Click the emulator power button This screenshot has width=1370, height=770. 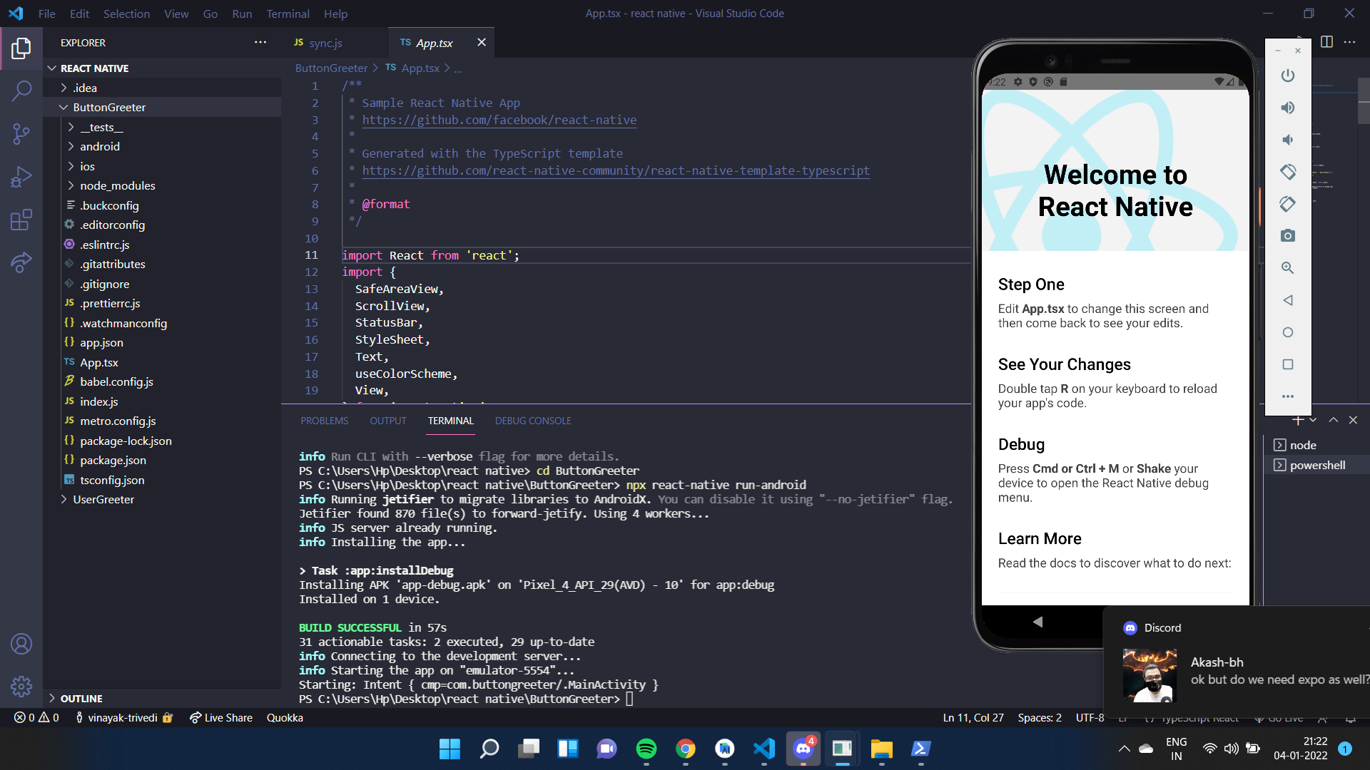coord(1288,76)
